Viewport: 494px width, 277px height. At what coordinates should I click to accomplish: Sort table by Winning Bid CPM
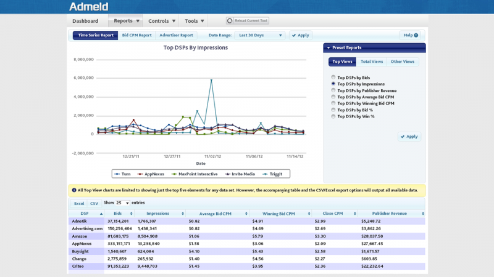[280, 214]
